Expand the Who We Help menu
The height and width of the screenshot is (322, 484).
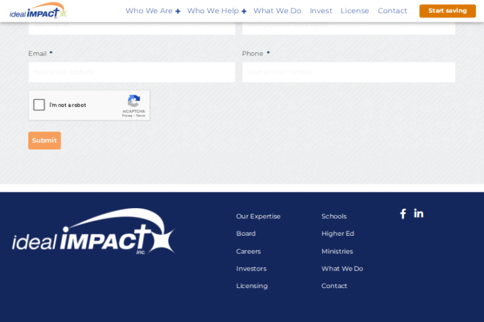point(216,11)
